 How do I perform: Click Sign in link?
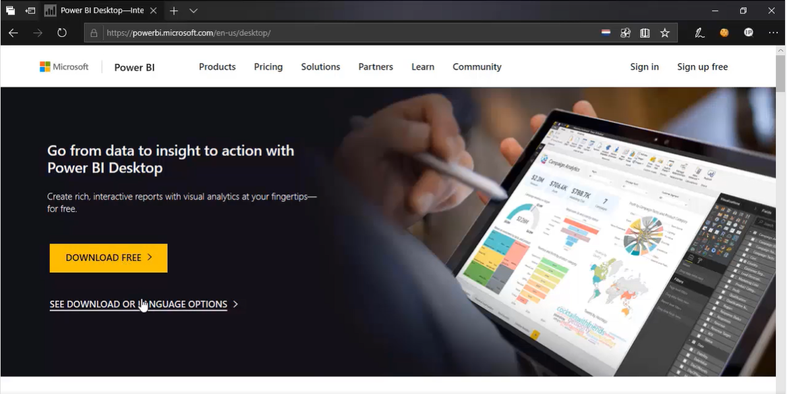[x=645, y=66]
